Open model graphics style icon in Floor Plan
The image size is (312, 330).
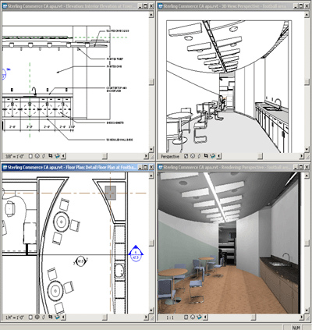(37, 317)
